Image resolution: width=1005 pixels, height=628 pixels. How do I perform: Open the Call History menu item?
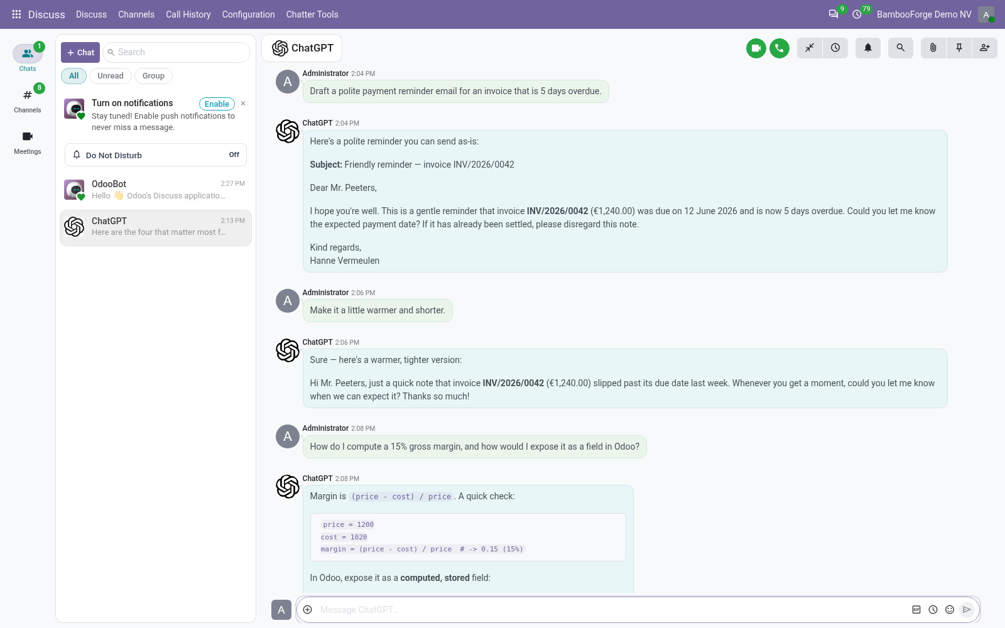(x=188, y=14)
